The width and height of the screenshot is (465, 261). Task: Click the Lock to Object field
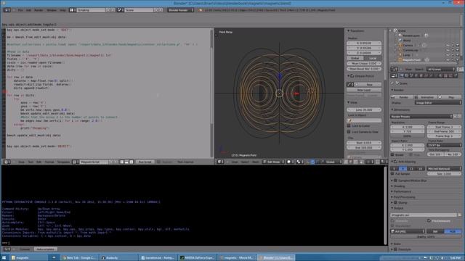point(364,120)
